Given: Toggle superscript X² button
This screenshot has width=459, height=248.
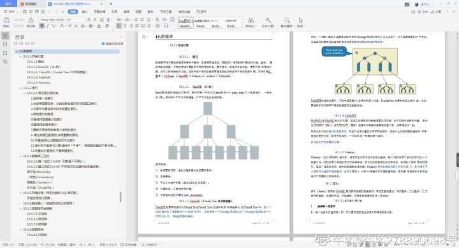Looking at the screenshot, I should [69, 26].
